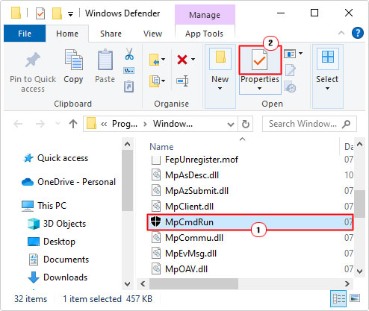The width and height of the screenshot is (369, 311).
Task: Expand the Move to dropdown arrow
Action: (x=163, y=60)
